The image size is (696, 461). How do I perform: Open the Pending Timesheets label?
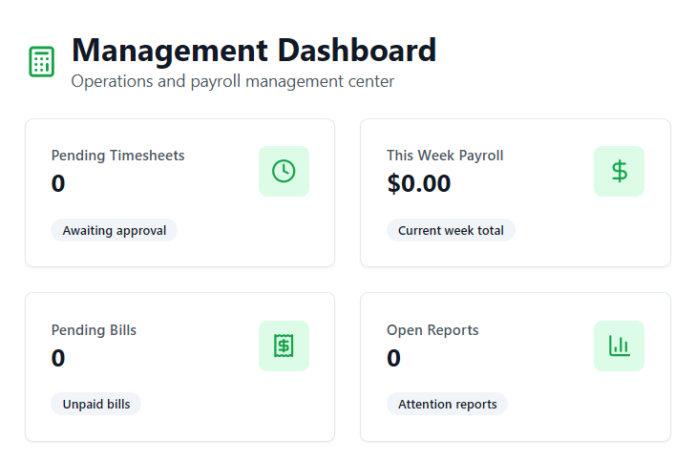point(117,156)
